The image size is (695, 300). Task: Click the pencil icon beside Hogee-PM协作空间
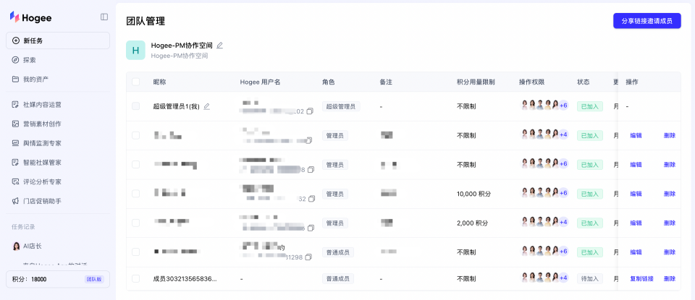click(x=220, y=45)
